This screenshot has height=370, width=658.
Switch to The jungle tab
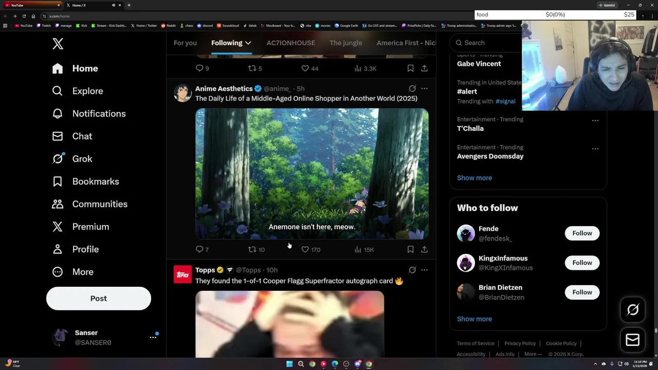click(x=346, y=43)
